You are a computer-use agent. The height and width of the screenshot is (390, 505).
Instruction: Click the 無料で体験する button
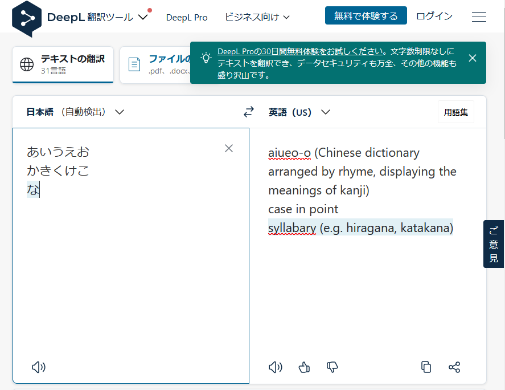(x=366, y=15)
